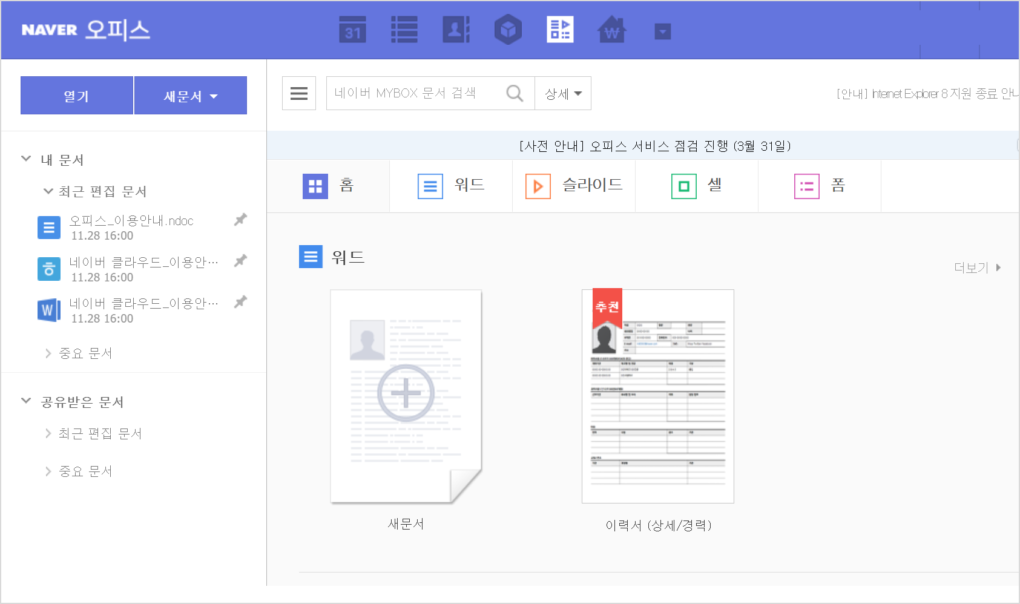Click the 새문서 caption under blank page
Screen dimensions: 1020x604
pyautogui.click(x=406, y=524)
